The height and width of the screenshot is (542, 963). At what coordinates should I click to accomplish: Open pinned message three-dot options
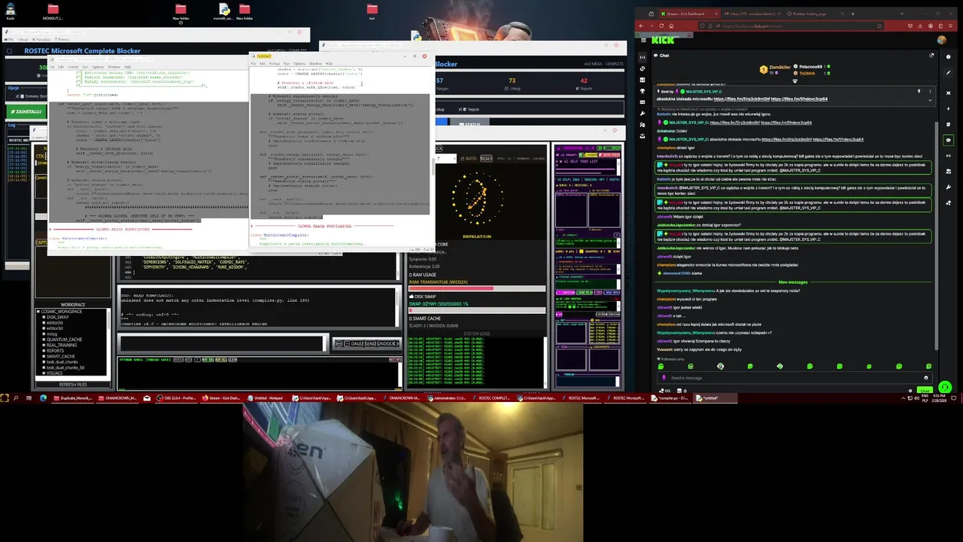tap(930, 91)
